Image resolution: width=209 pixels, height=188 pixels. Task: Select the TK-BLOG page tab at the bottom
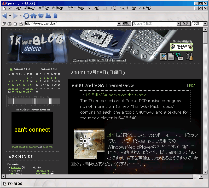pos(22,184)
